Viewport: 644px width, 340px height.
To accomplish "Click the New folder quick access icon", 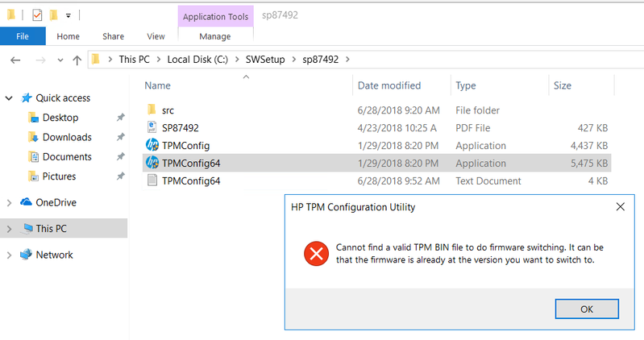I will click(53, 15).
